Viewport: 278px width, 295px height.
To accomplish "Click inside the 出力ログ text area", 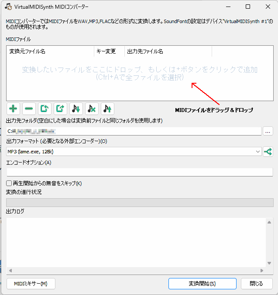I will [x=136, y=243].
